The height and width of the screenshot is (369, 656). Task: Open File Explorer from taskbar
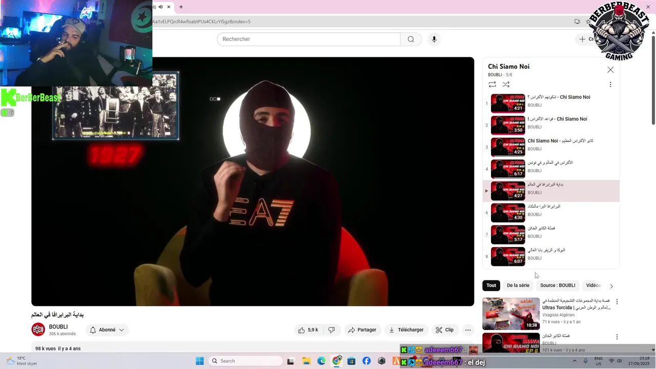pos(306,361)
